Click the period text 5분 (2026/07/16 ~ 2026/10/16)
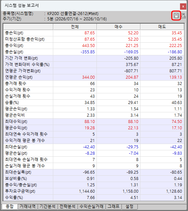Viewport: 188px width, 211px height. (77, 19)
